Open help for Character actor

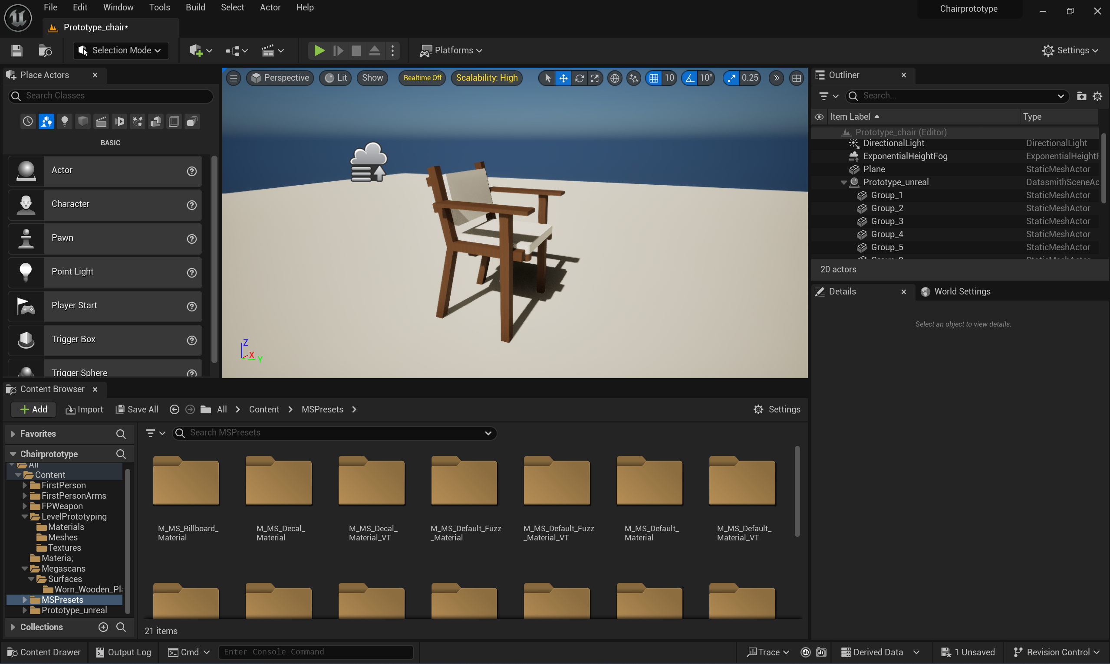tap(191, 205)
